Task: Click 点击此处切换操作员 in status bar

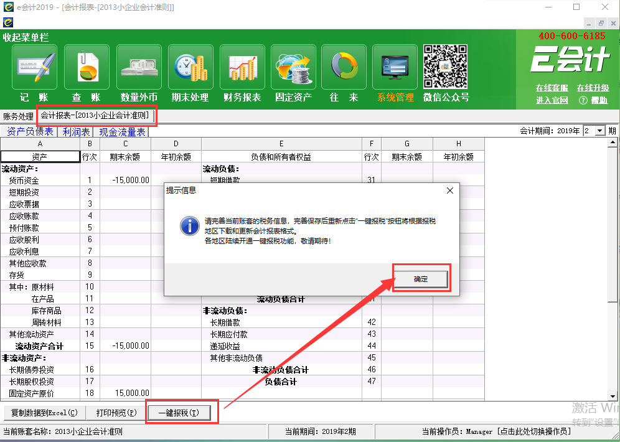Action: coord(534,431)
